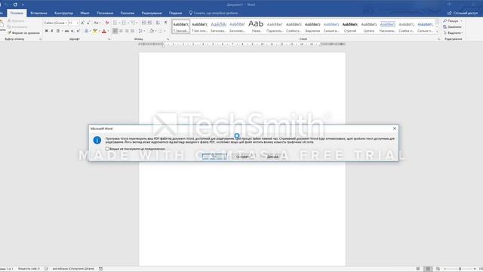
Task: Open the Select dropdown in Editing
Action: 453,32
